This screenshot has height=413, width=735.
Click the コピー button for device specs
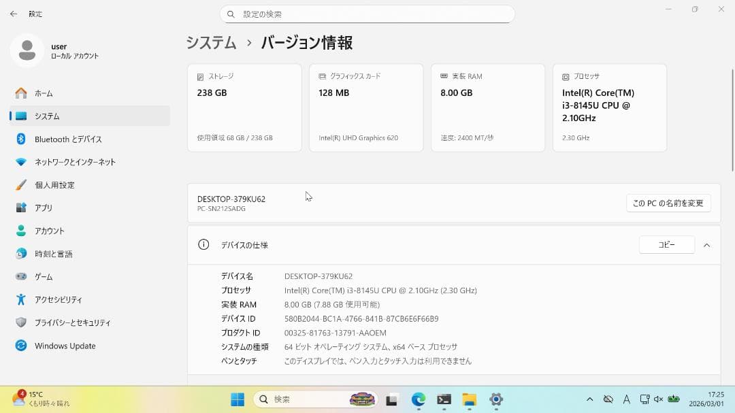pos(666,245)
